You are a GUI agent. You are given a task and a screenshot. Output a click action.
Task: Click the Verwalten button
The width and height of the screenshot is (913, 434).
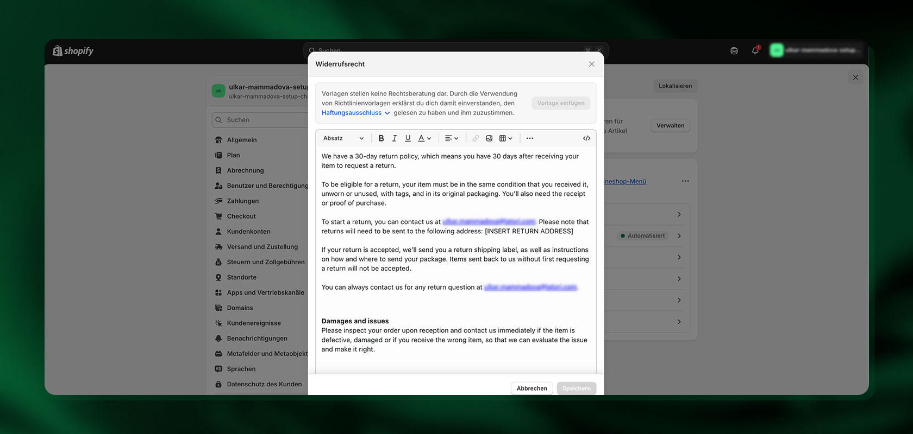[670, 125]
